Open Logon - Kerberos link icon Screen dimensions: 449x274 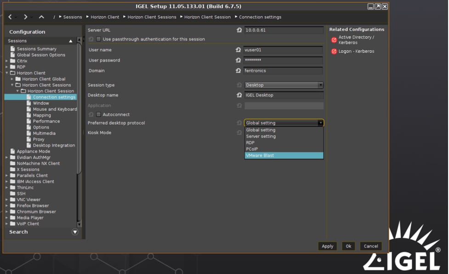tap(334, 51)
